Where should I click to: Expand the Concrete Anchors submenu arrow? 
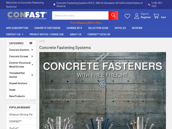click(x=32, y=50)
